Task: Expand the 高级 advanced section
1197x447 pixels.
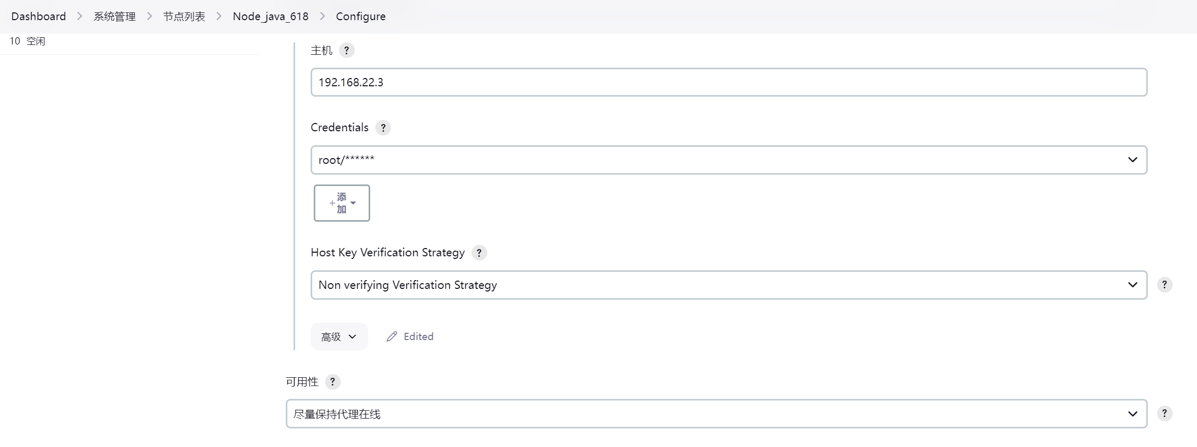Action: tap(339, 337)
